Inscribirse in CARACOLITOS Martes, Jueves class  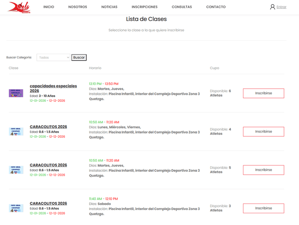263,170
